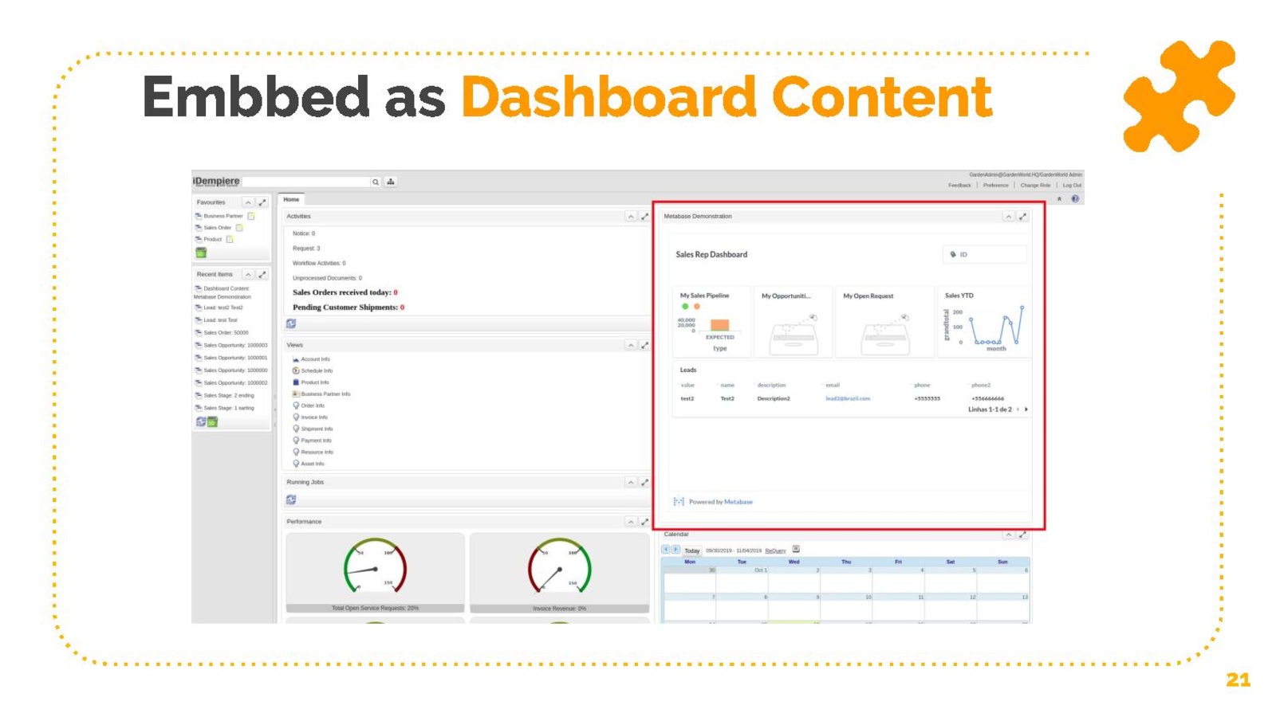Open the Preference menu item
Viewport: 1276px width, 717px height.
995,186
